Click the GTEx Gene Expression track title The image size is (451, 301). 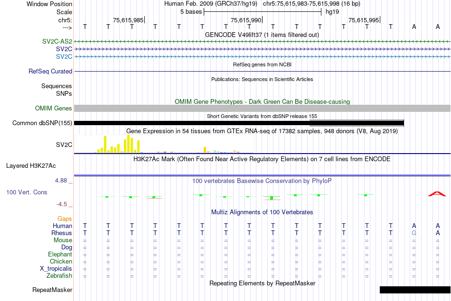click(262, 131)
